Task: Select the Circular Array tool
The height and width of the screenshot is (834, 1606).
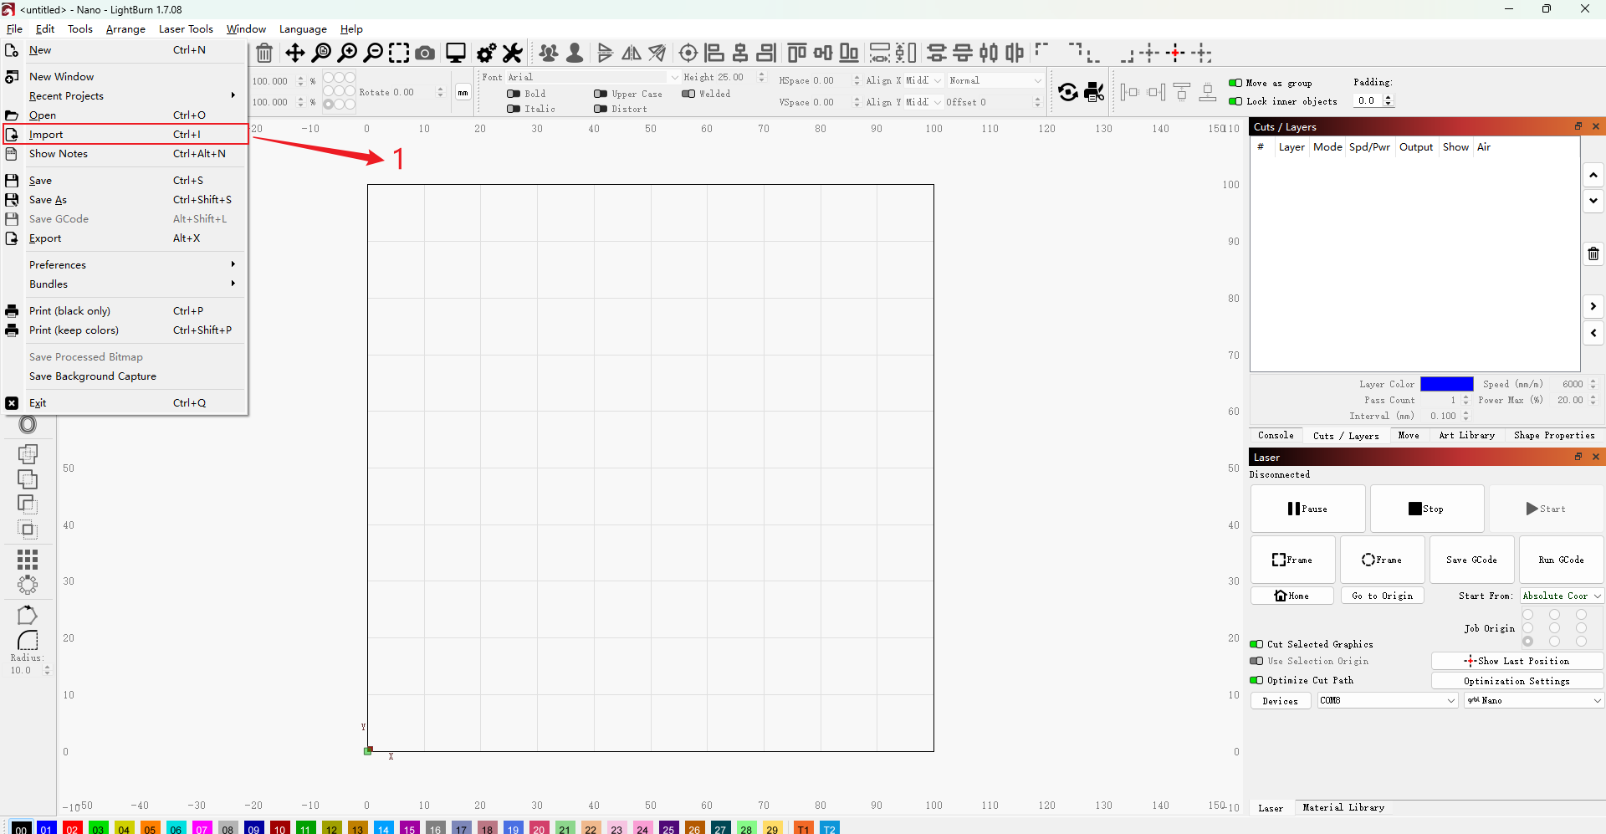Action: point(28,585)
